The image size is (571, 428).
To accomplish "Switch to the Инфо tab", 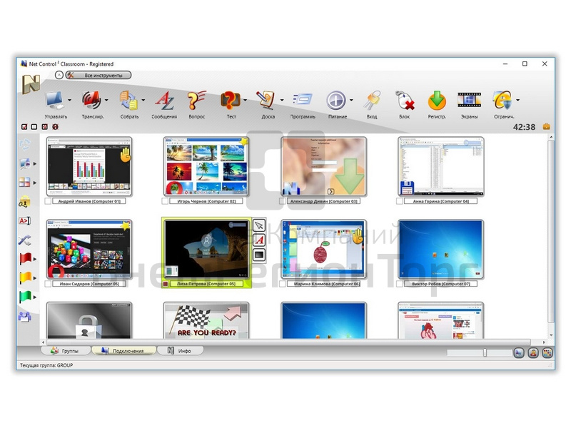I will pyautogui.click(x=181, y=351).
